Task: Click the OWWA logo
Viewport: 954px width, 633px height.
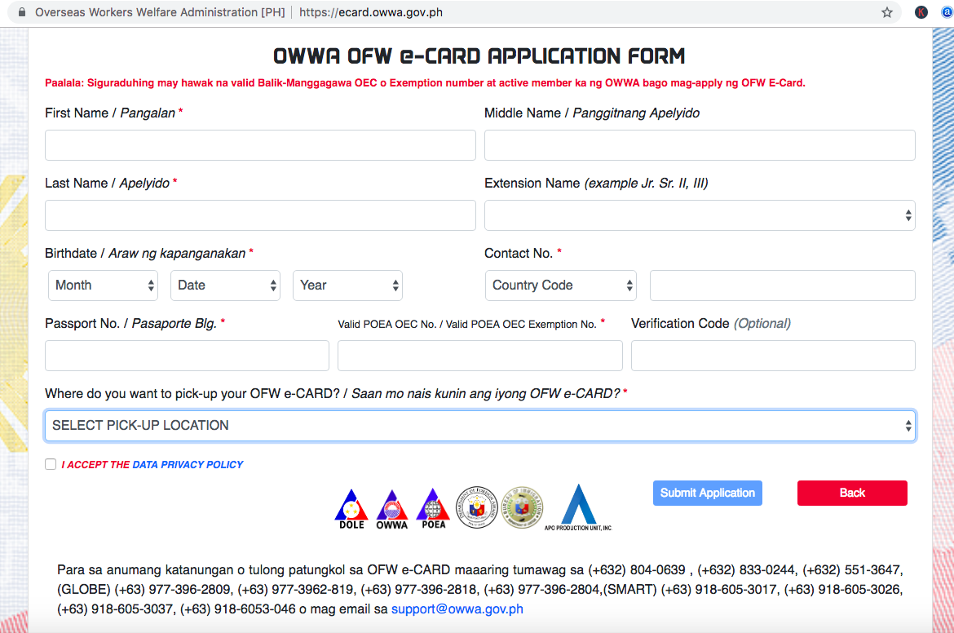Action: (x=391, y=506)
